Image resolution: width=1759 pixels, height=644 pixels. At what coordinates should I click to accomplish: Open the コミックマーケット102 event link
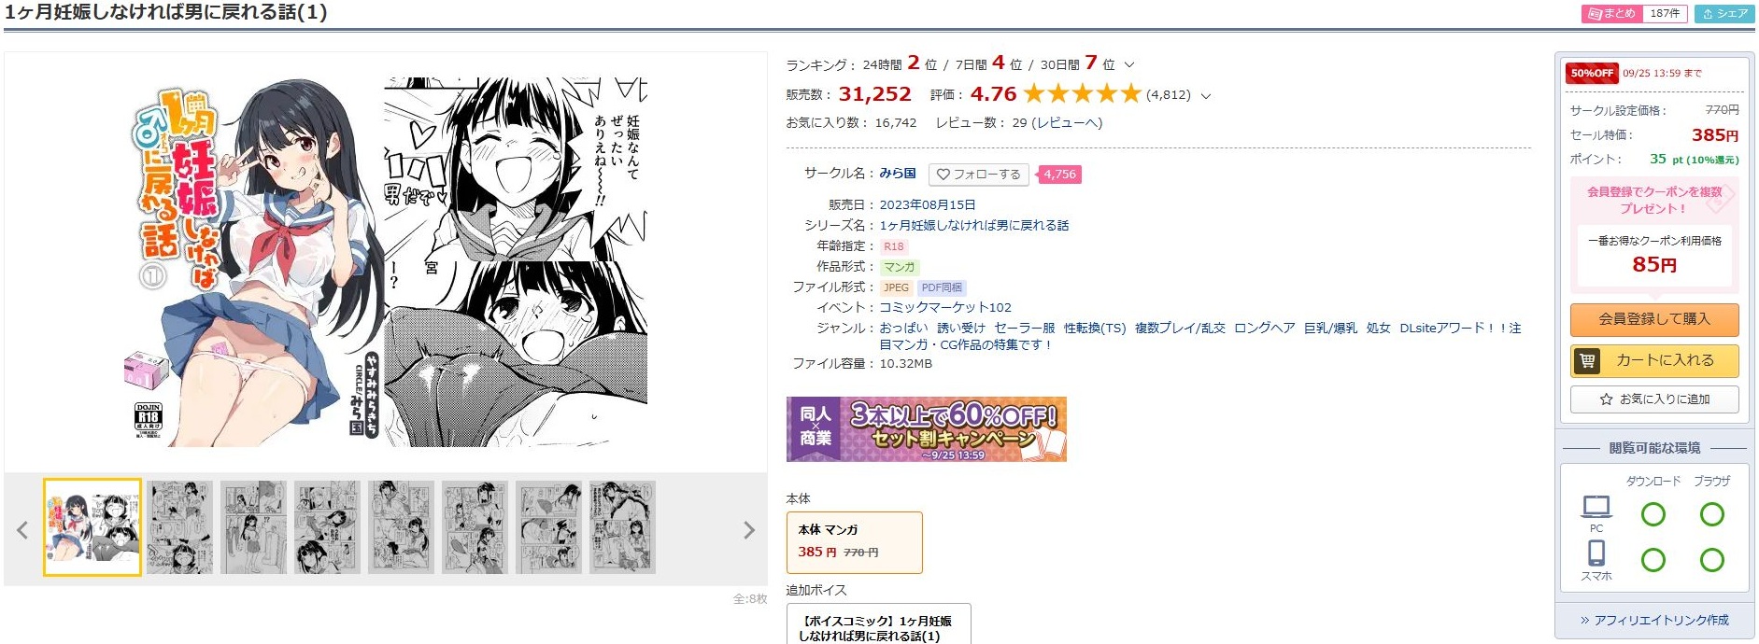(x=945, y=307)
